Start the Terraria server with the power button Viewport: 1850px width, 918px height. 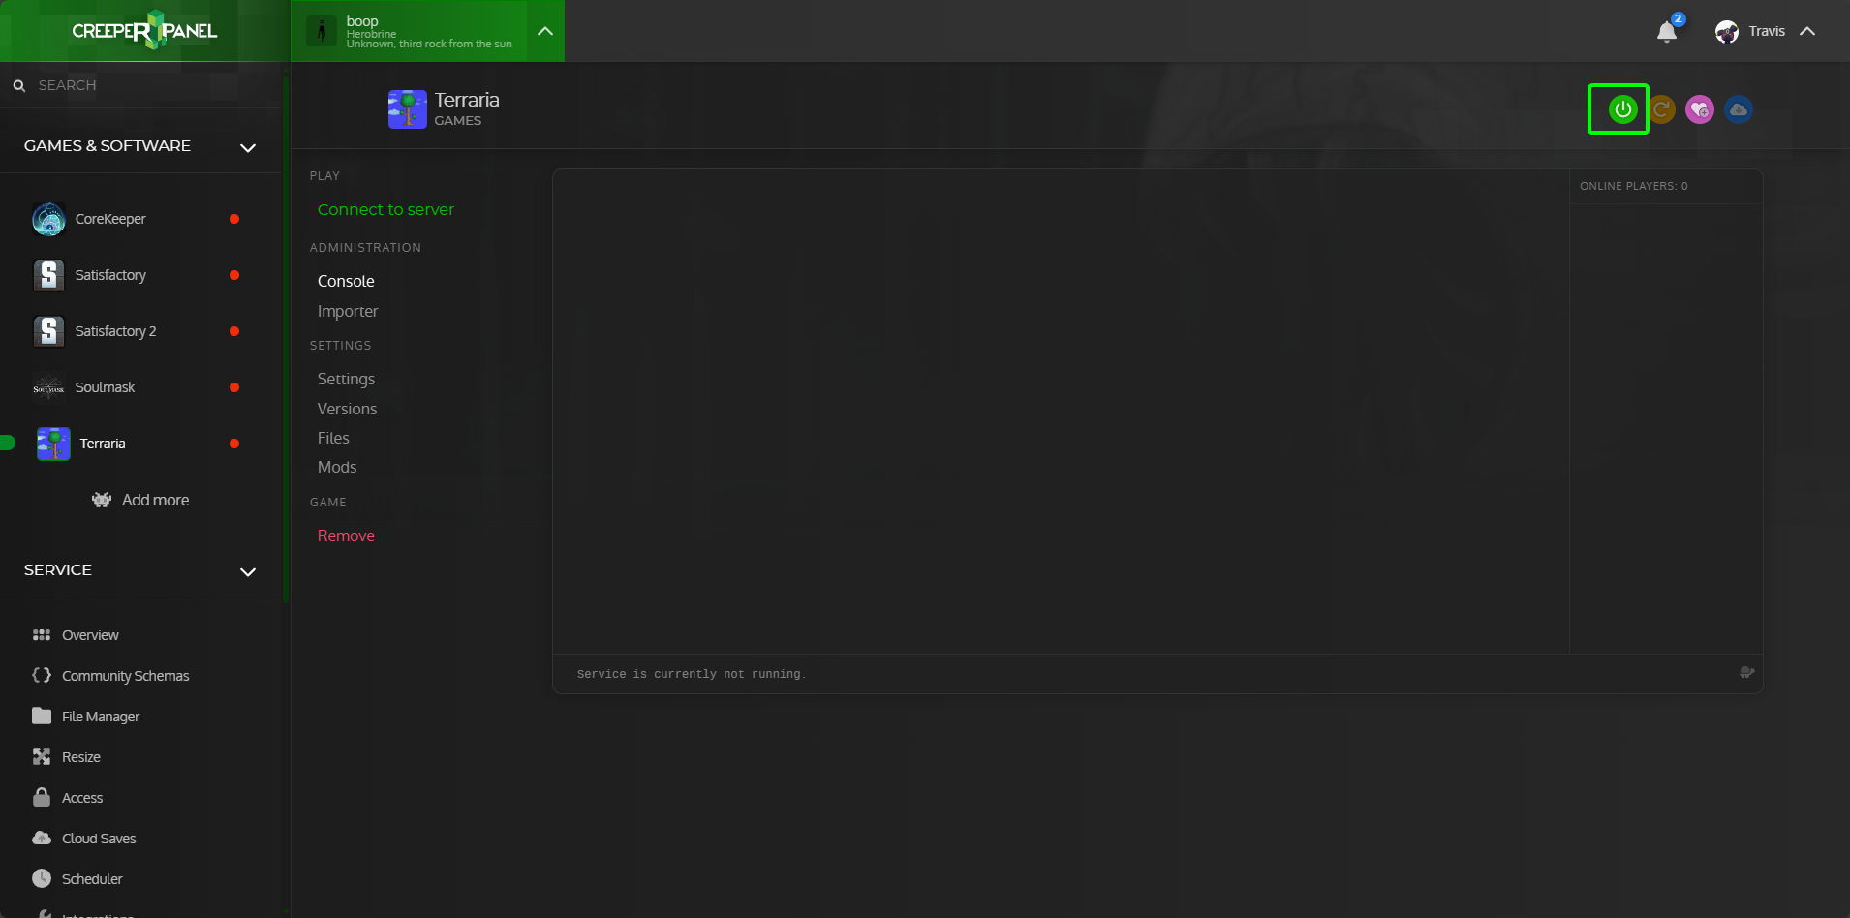(x=1622, y=109)
